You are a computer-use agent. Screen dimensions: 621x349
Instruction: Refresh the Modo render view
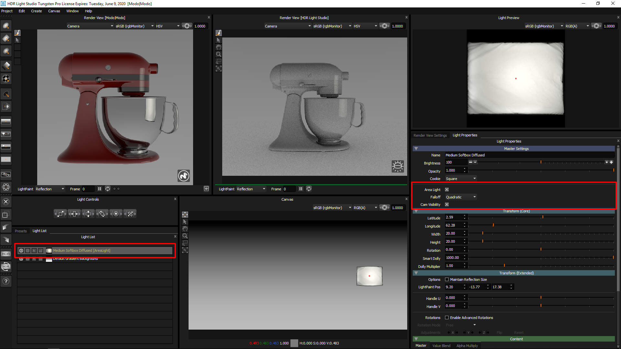(108, 189)
